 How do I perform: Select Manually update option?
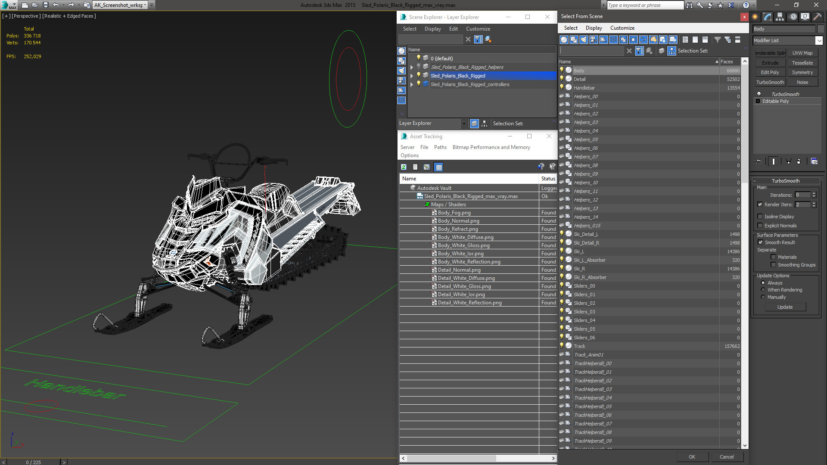(x=763, y=297)
